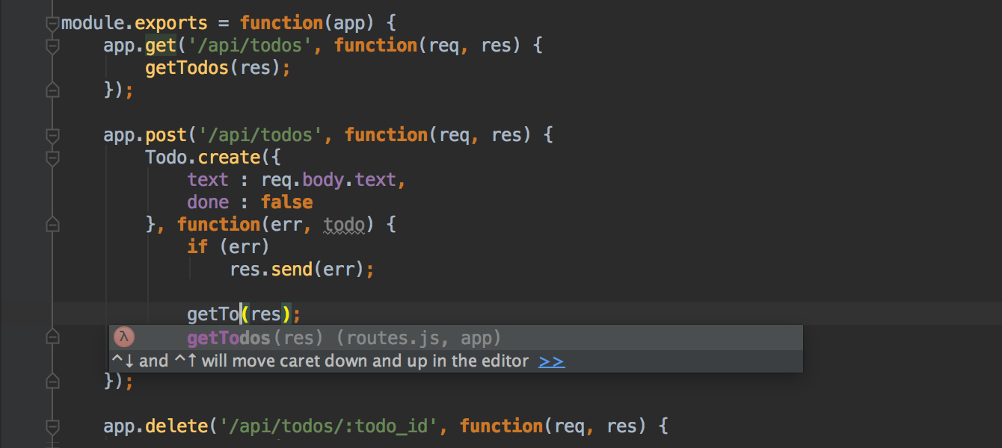1002x448 pixels.
Task: Click the 'res.send(err);' statement
Action: pyautogui.click(x=302, y=270)
